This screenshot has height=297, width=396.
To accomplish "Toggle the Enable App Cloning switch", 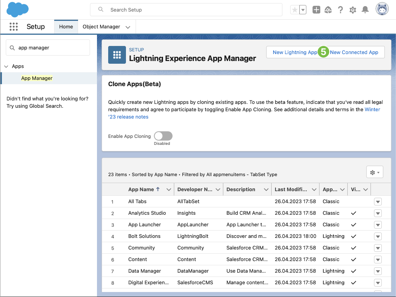I will click(x=163, y=136).
